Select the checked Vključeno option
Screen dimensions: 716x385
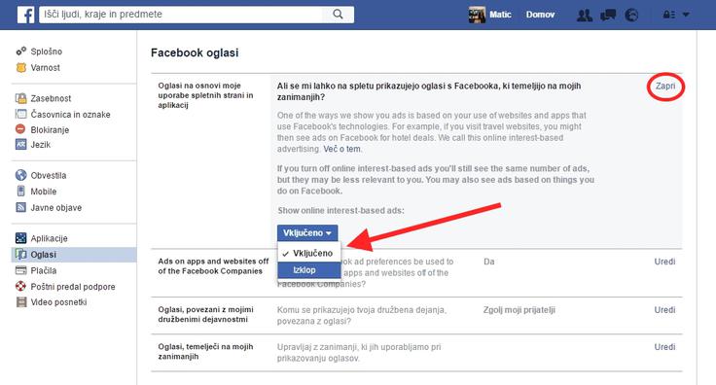[309, 253]
